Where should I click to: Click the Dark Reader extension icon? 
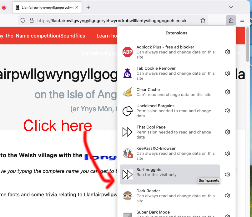128,196
